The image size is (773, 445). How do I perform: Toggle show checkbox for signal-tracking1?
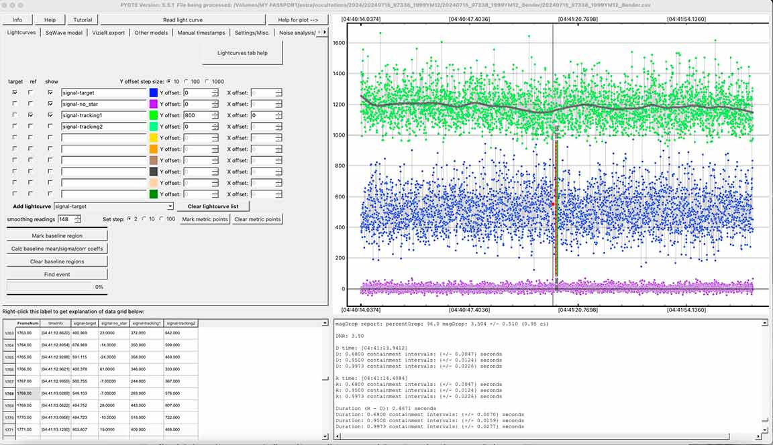(x=50, y=115)
